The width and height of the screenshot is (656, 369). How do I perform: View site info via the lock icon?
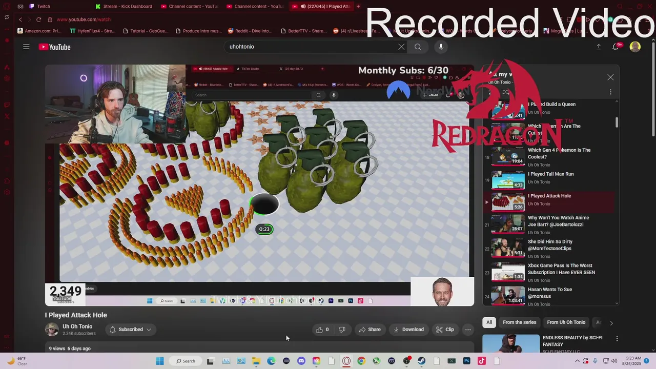click(50, 19)
